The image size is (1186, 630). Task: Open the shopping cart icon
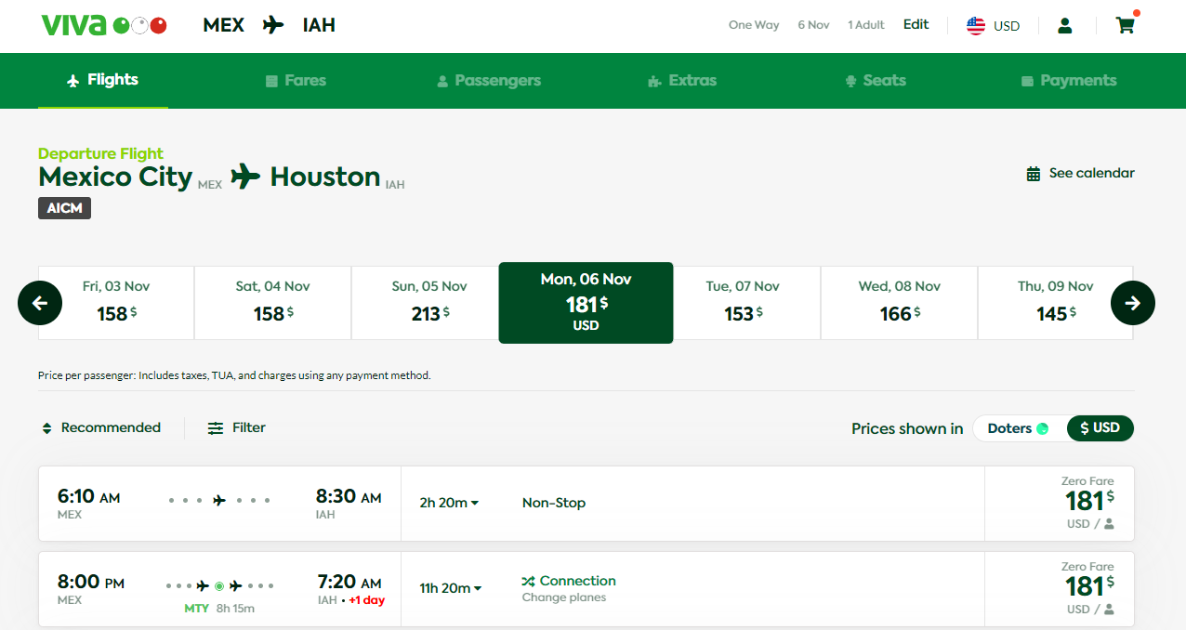[1125, 25]
